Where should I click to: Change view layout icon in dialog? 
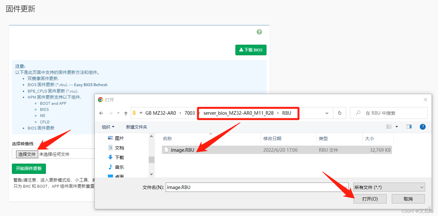[x=389, y=127]
